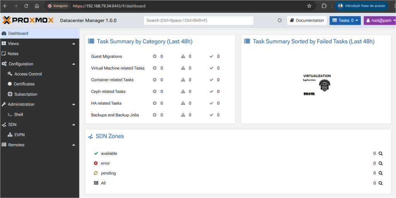Open EVPN under SDN
Image resolution: width=396 pixels, height=198 pixels.
coord(19,135)
